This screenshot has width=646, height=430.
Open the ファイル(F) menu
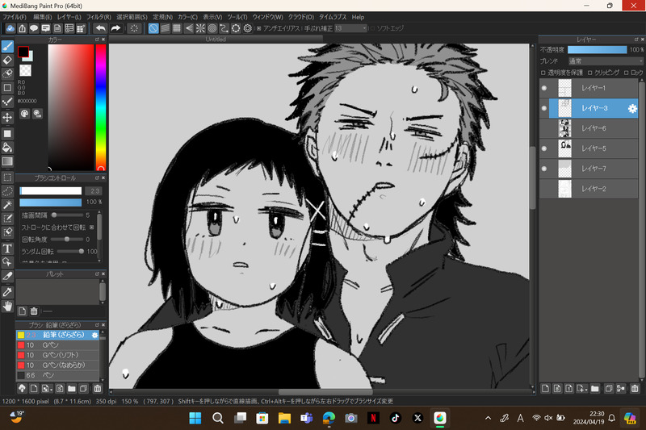(x=15, y=17)
